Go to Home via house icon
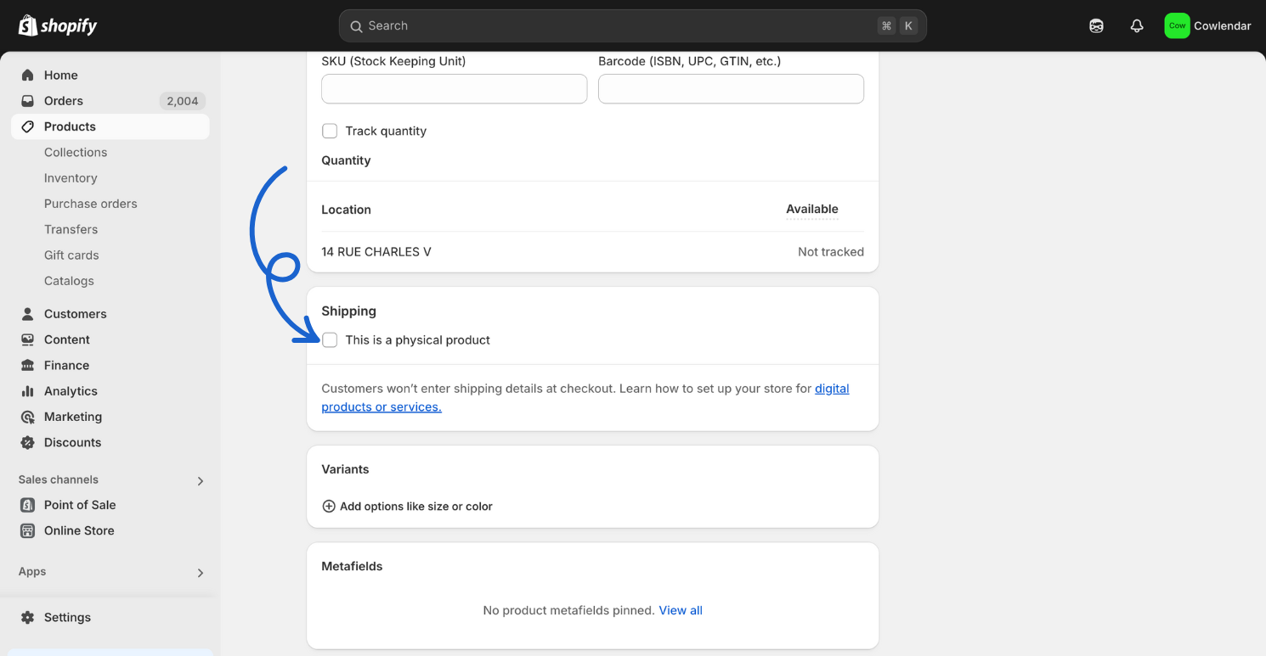The image size is (1266, 656). pos(28,76)
